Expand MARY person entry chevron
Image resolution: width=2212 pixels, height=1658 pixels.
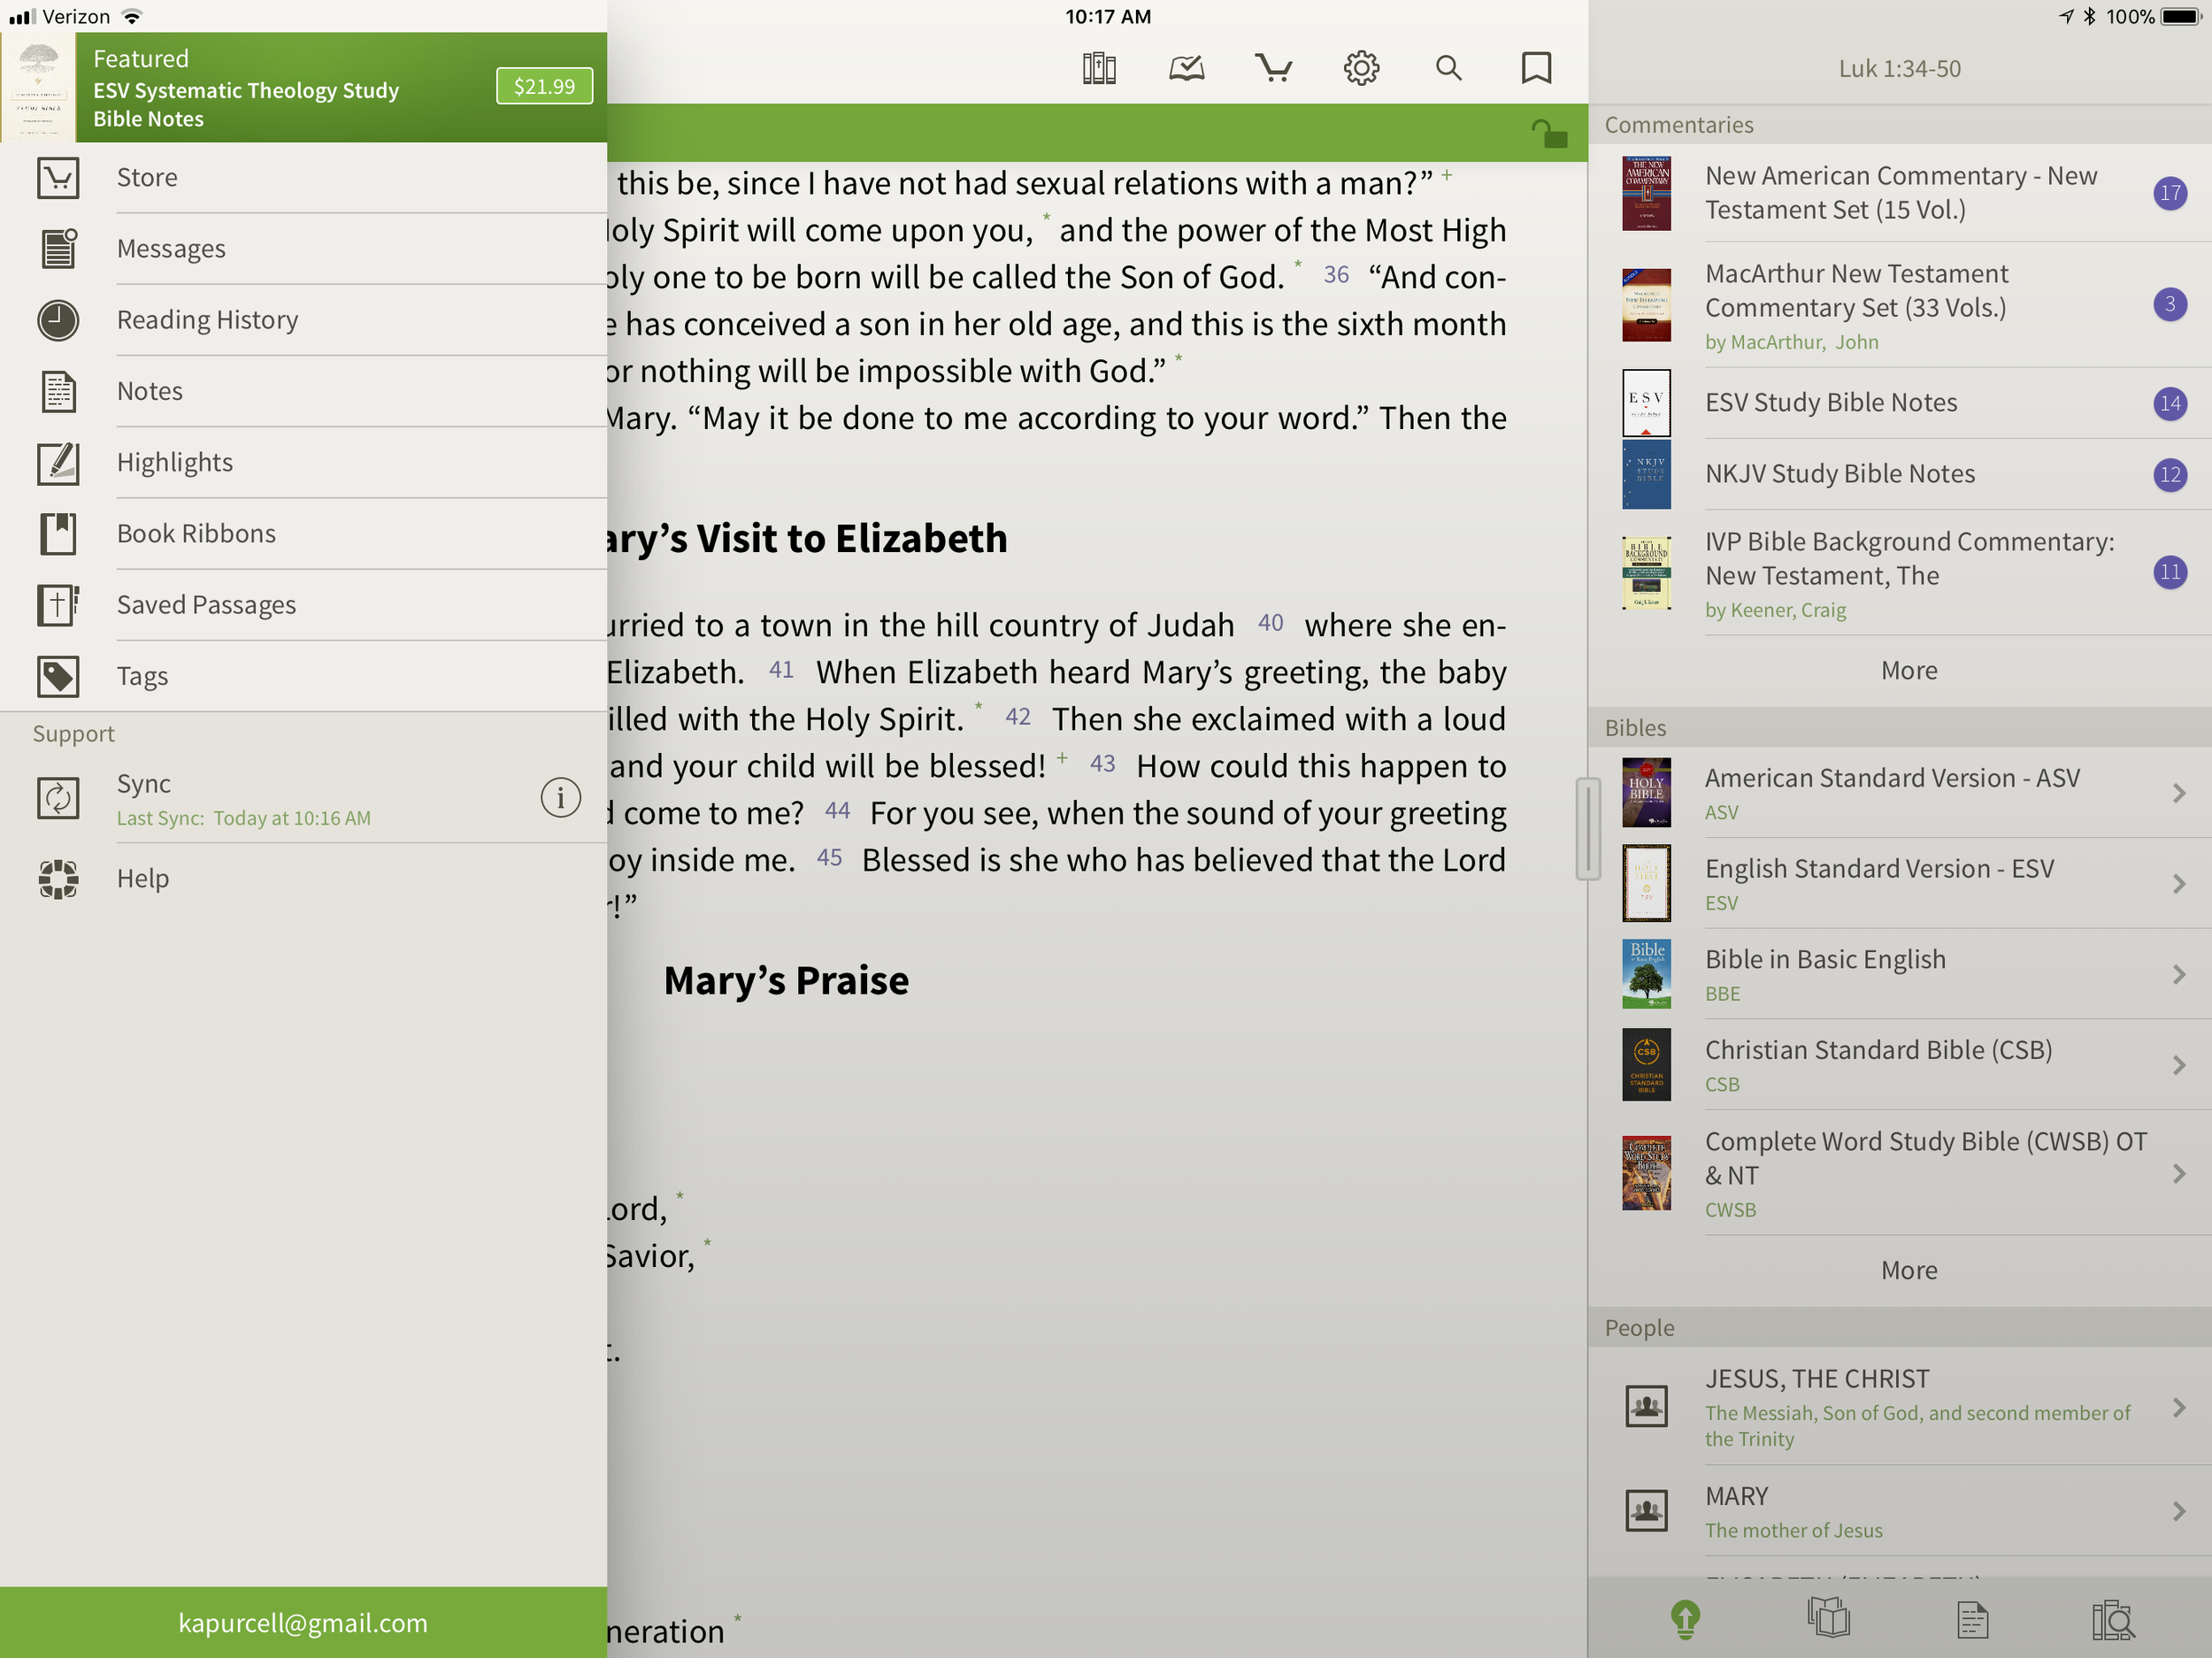click(x=2179, y=1511)
